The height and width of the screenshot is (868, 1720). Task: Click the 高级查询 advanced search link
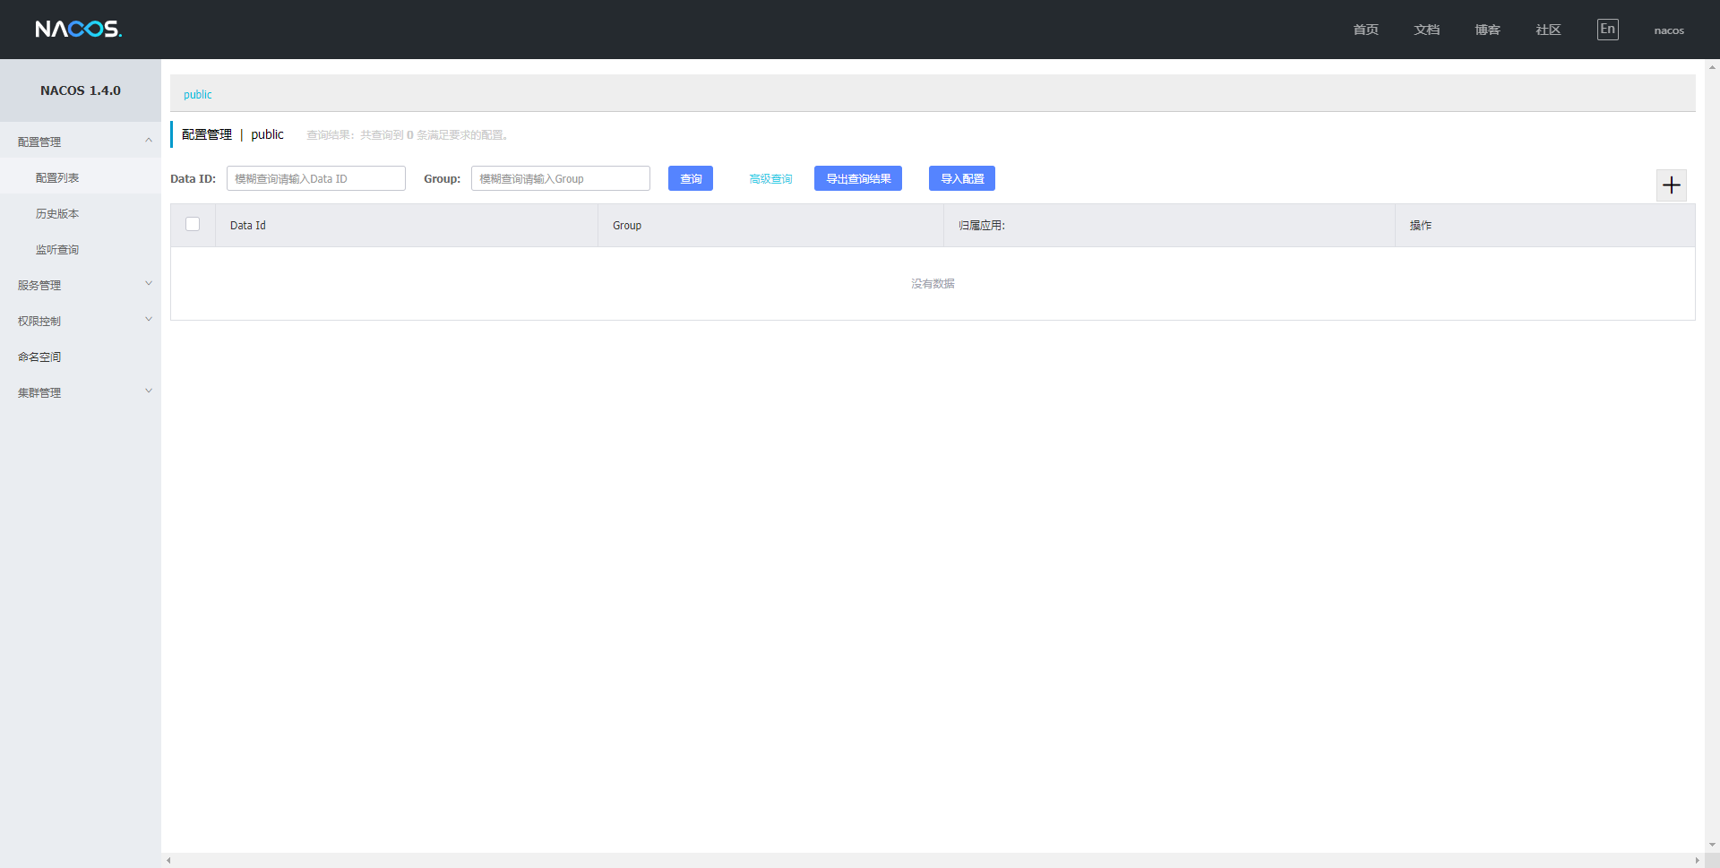770,178
